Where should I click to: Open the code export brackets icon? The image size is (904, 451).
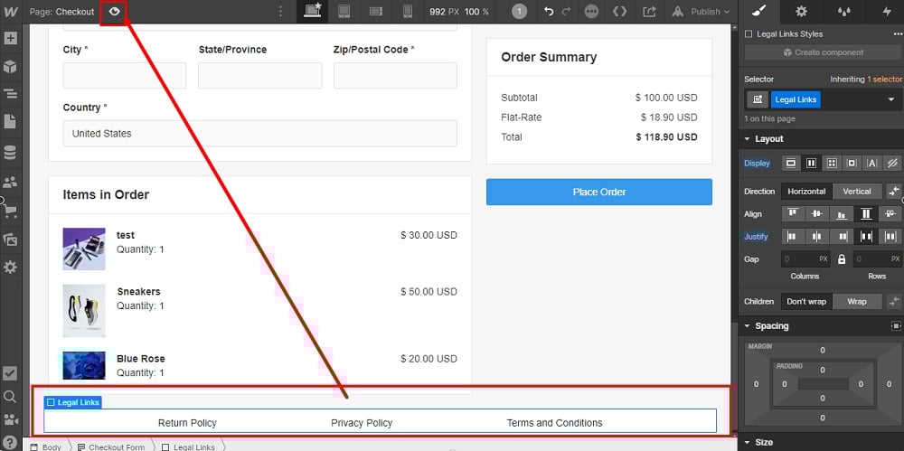click(x=620, y=12)
